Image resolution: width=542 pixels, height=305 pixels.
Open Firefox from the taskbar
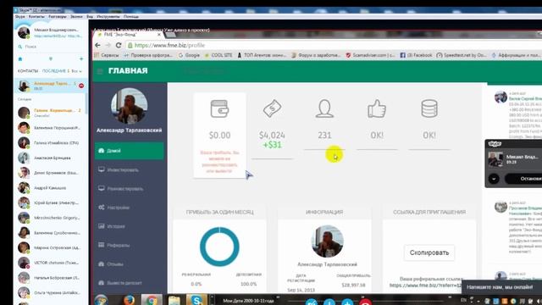point(130,300)
